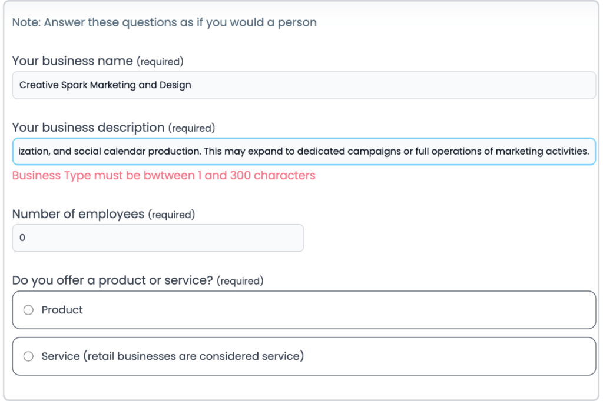This screenshot has height=401, width=603.
Task: Click the note about answering as a person
Action: click(x=165, y=22)
